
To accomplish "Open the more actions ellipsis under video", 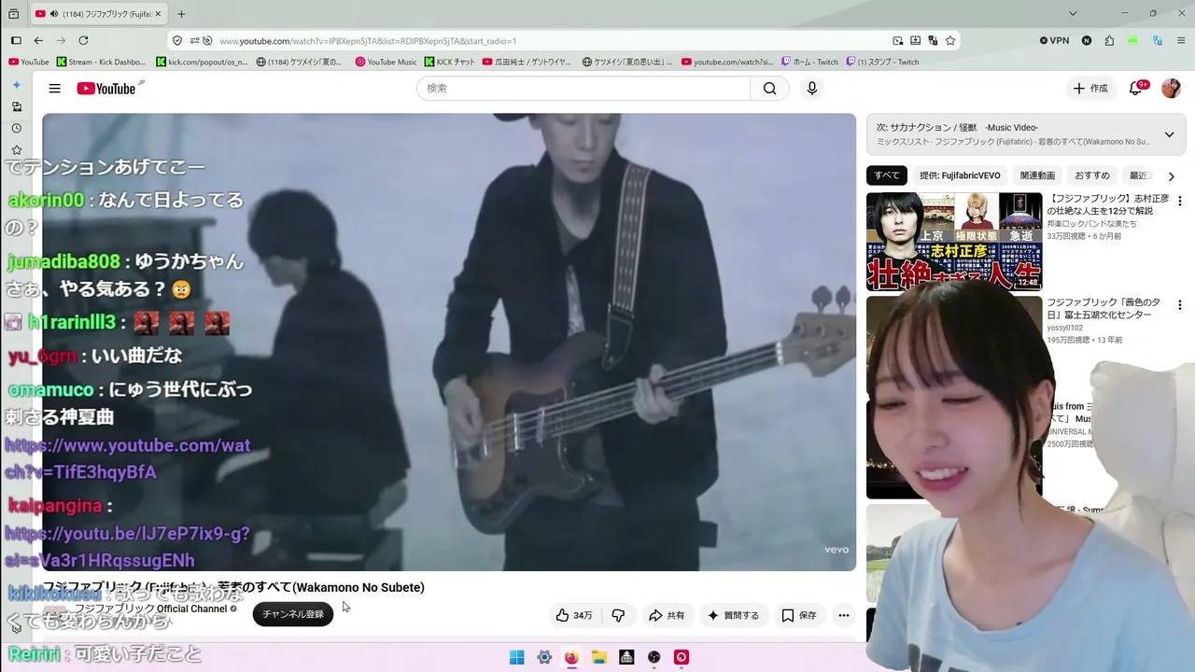I will [844, 615].
